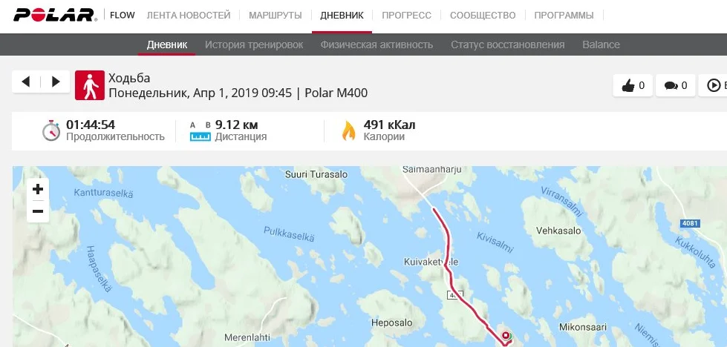Click the red walking sport icon

click(x=90, y=85)
